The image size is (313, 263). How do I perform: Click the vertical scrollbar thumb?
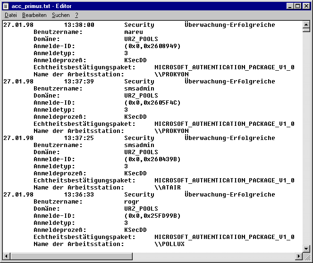(x=306, y=30)
